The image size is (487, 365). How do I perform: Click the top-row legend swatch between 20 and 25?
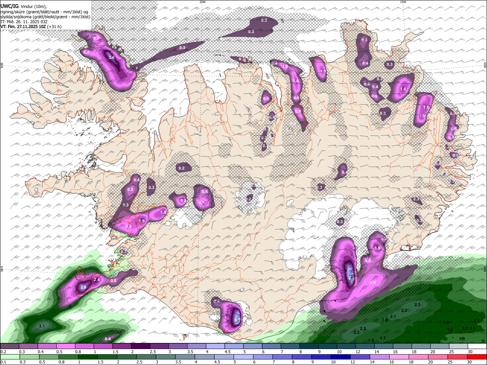[x=440, y=346]
